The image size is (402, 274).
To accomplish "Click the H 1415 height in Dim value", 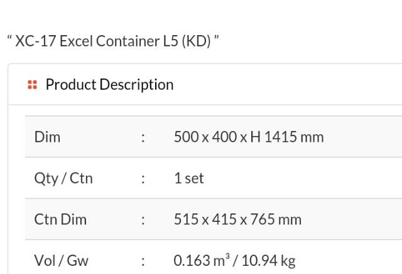I will pyautogui.click(x=275, y=137).
